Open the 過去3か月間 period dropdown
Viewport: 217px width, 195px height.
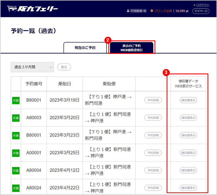(x=32, y=67)
